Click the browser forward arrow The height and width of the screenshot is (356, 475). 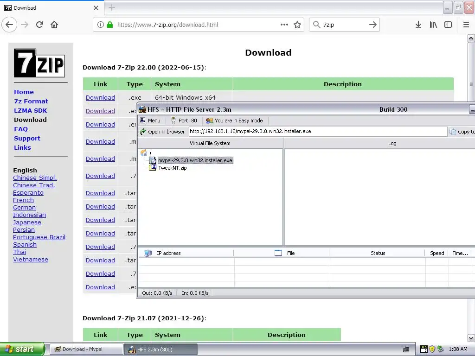25,25
